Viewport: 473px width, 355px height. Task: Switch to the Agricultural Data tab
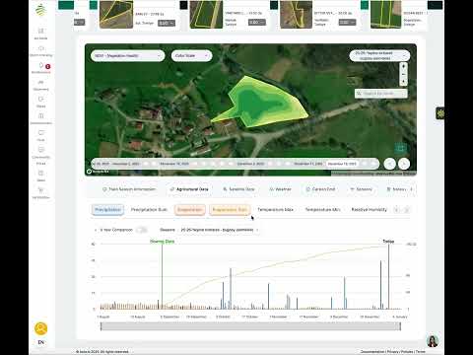[189, 189]
